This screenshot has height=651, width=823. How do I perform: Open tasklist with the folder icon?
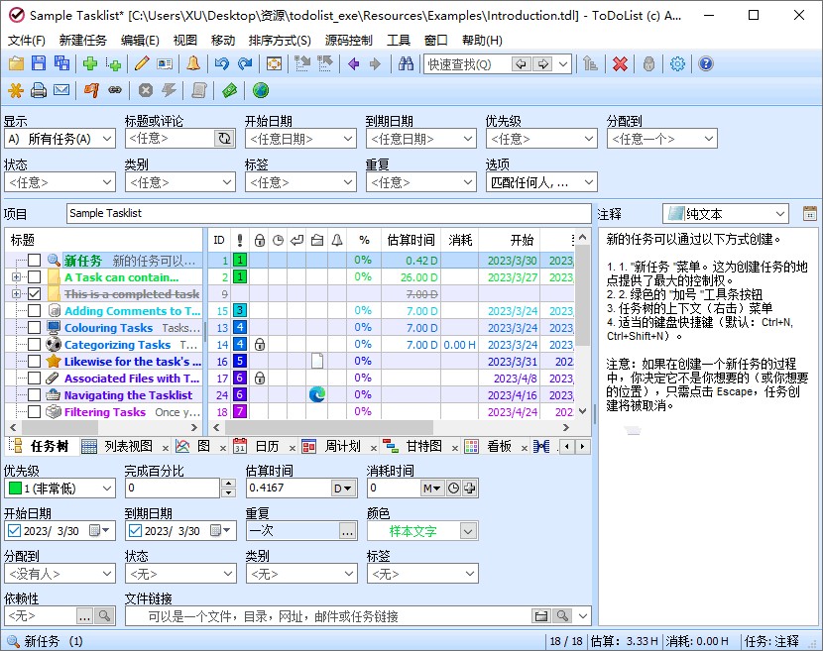click(x=16, y=64)
